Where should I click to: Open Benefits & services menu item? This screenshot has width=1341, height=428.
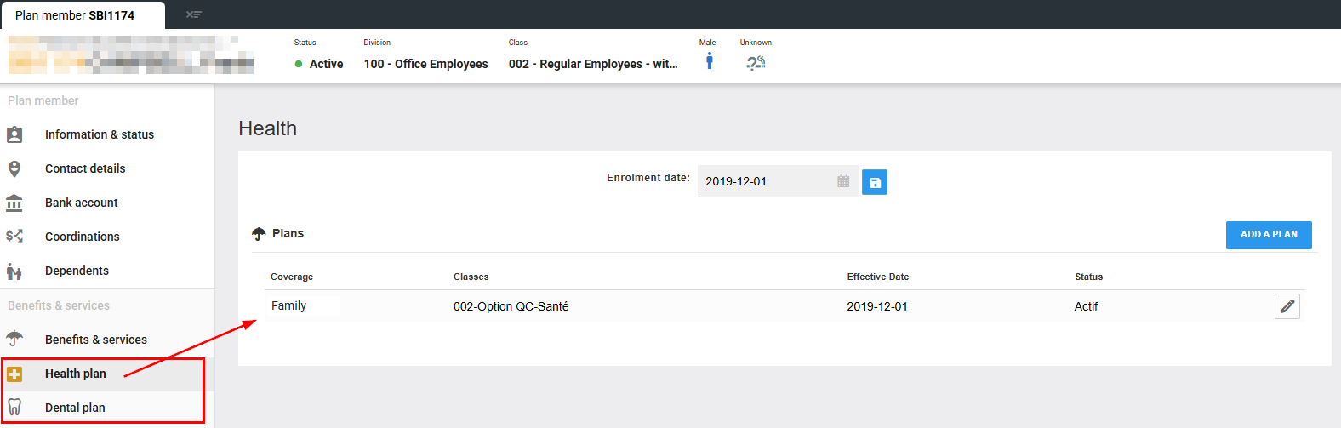coord(95,340)
